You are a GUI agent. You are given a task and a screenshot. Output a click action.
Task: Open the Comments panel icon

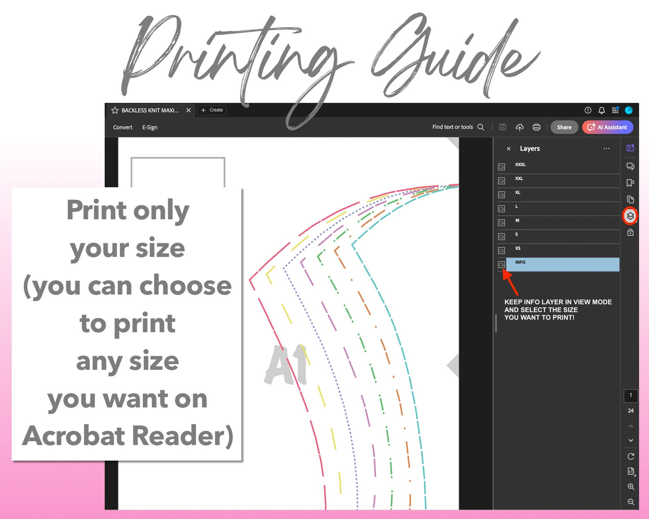click(630, 166)
